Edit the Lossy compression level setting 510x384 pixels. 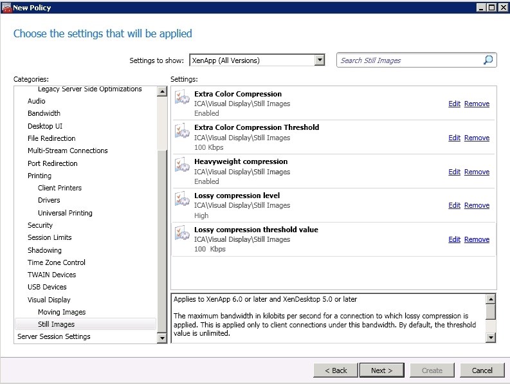[x=454, y=205]
